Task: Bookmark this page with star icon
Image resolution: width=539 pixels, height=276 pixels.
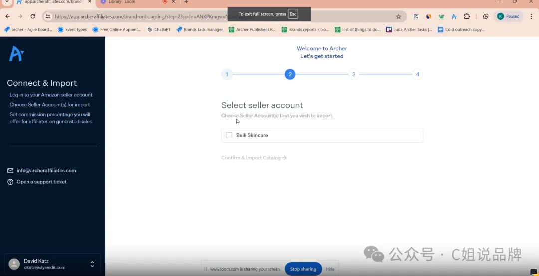Action: pos(398,16)
